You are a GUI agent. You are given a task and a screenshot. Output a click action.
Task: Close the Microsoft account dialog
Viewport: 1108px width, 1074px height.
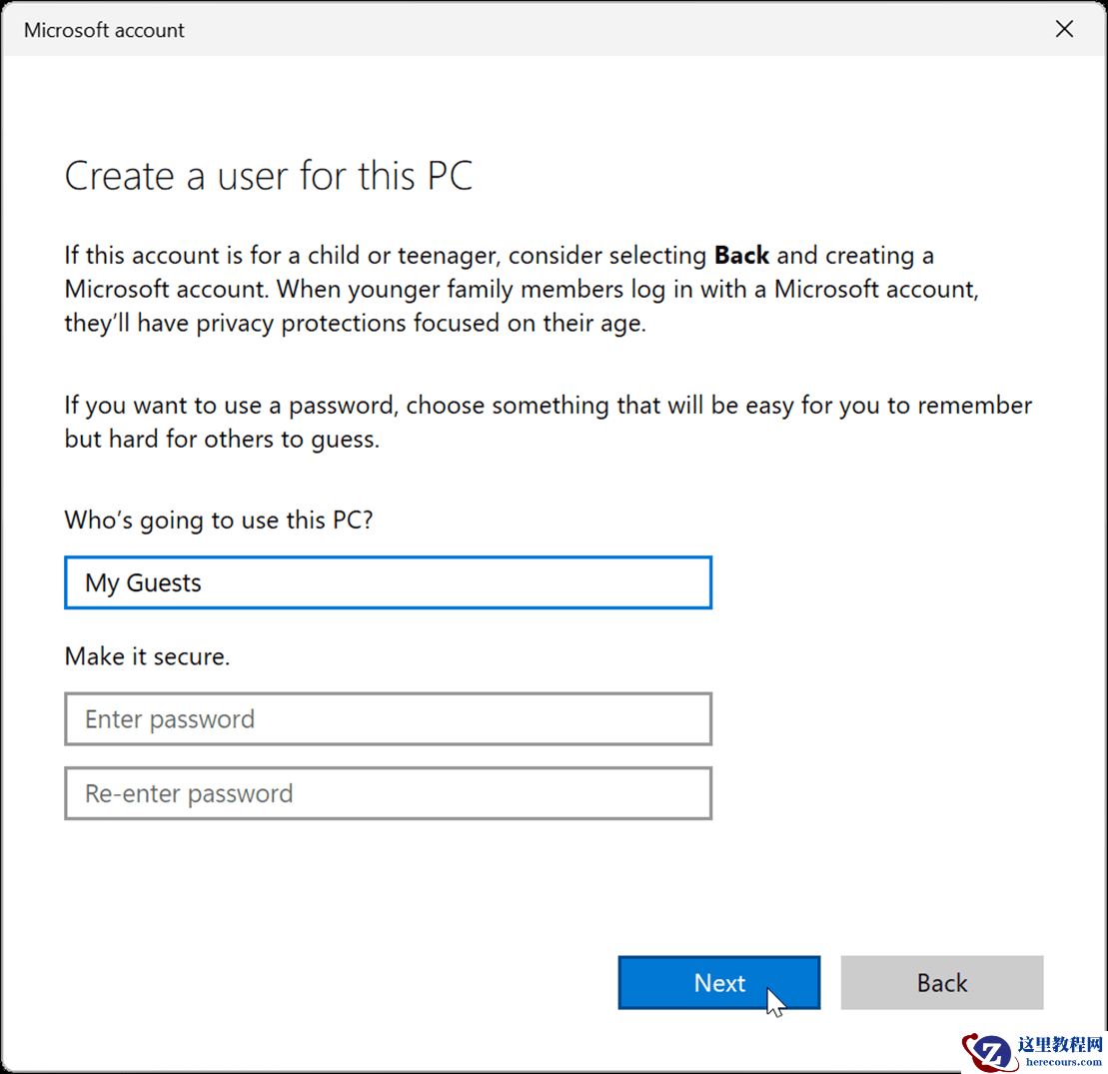click(x=1064, y=29)
